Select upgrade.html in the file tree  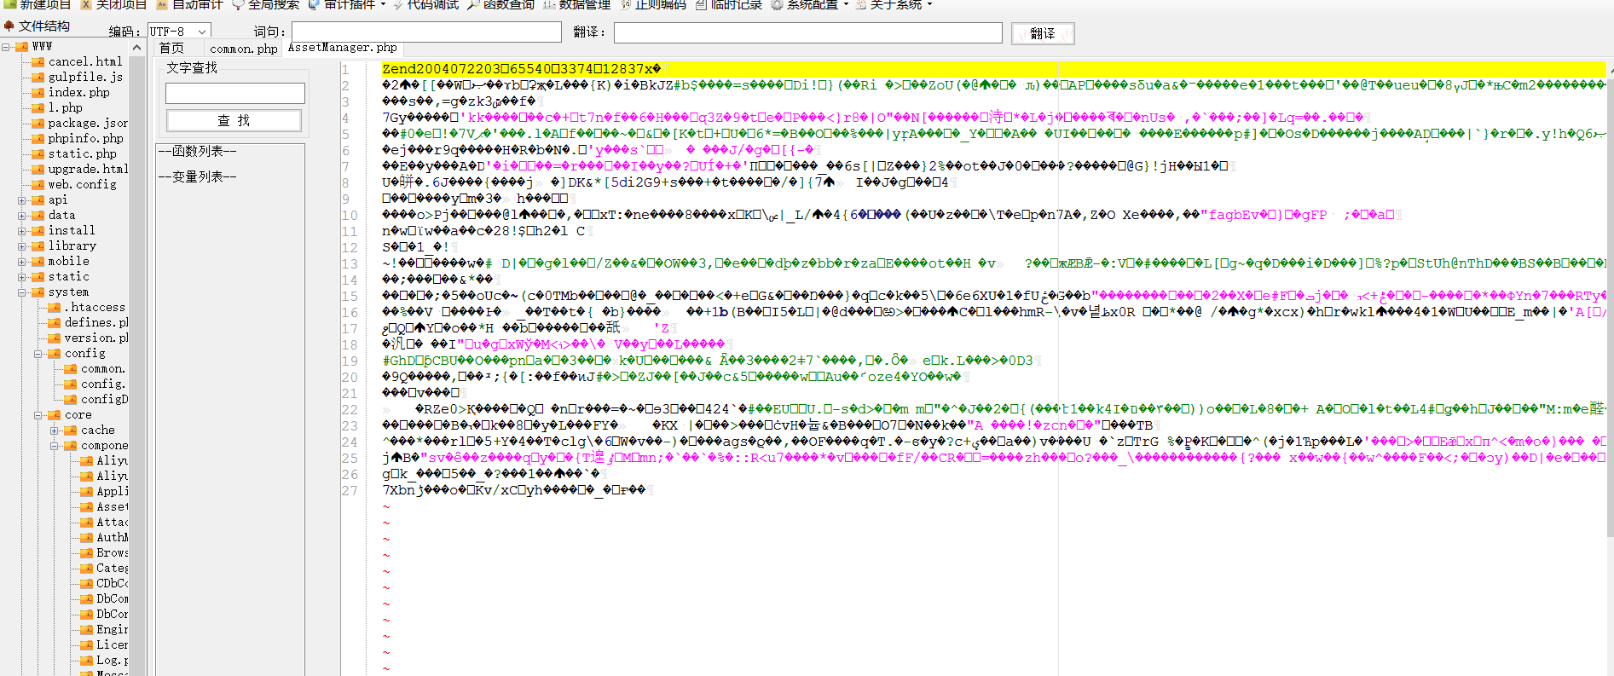pyautogui.click(x=88, y=169)
